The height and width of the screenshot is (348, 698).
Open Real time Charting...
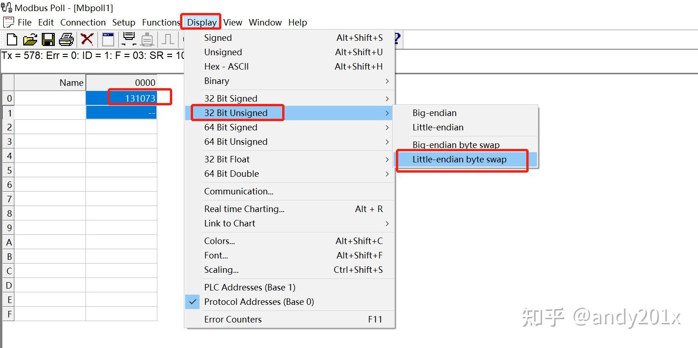tap(244, 209)
